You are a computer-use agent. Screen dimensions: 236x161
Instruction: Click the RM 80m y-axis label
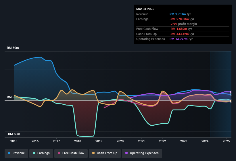coord(13,48)
